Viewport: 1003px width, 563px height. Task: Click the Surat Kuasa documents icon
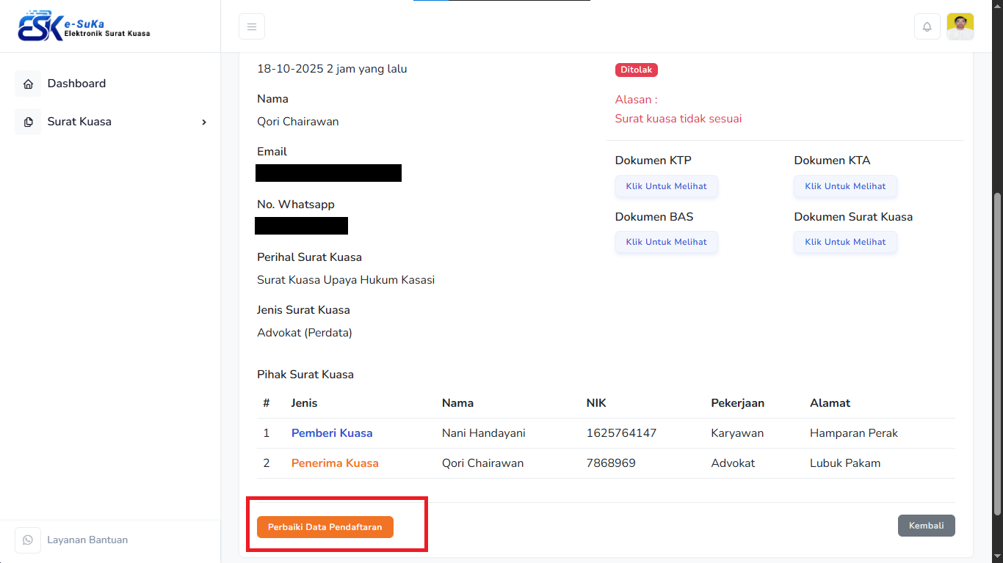click(x=28, y=122)
